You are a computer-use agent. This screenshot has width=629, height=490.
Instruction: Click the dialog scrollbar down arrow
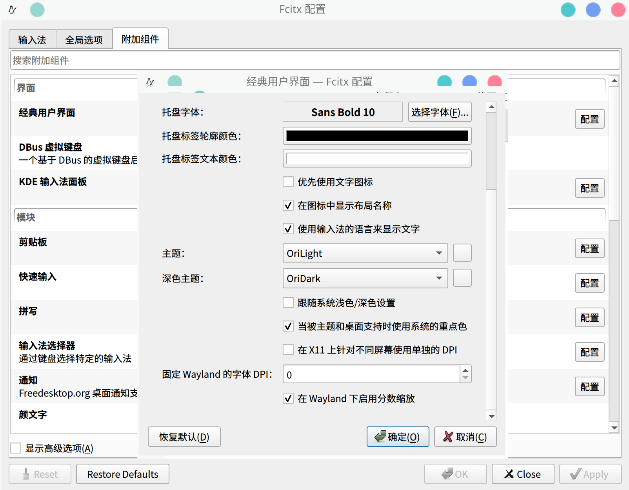coord(491,416)
